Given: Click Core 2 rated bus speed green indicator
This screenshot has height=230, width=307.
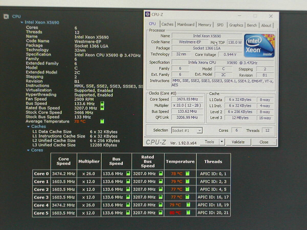Looking at the screenshot, I should [161, 189].
